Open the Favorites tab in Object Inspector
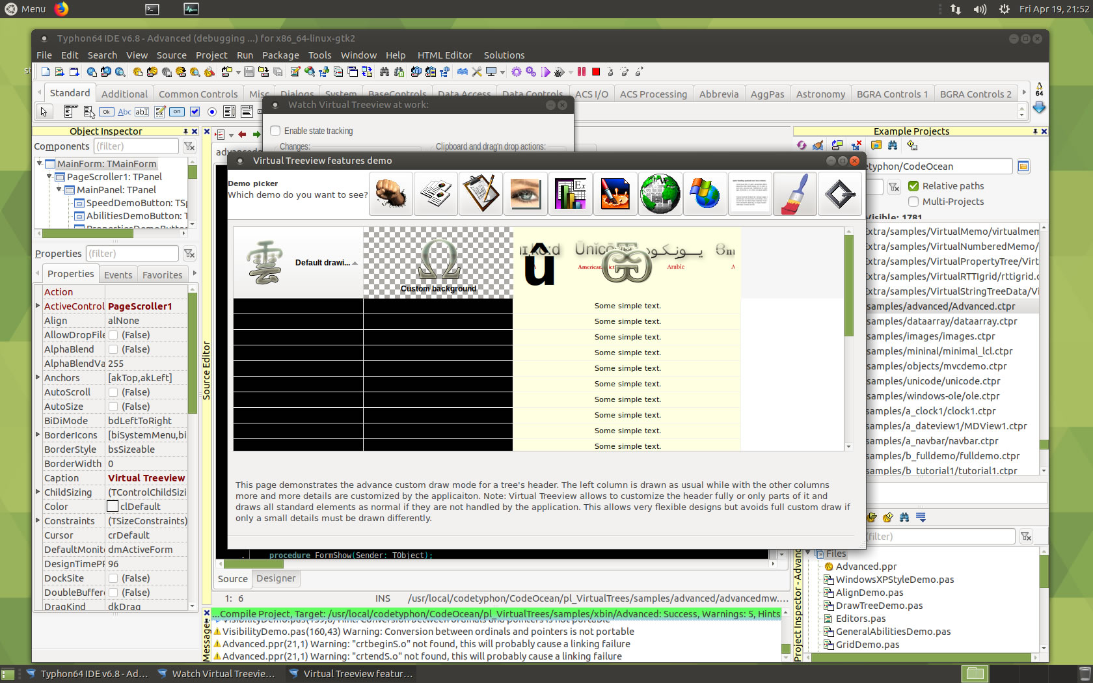1093x683 pixels. 162,275
